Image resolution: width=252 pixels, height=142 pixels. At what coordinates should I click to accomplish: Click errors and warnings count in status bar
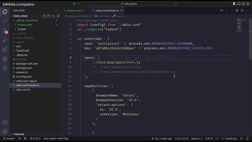(x=35, y=138)
